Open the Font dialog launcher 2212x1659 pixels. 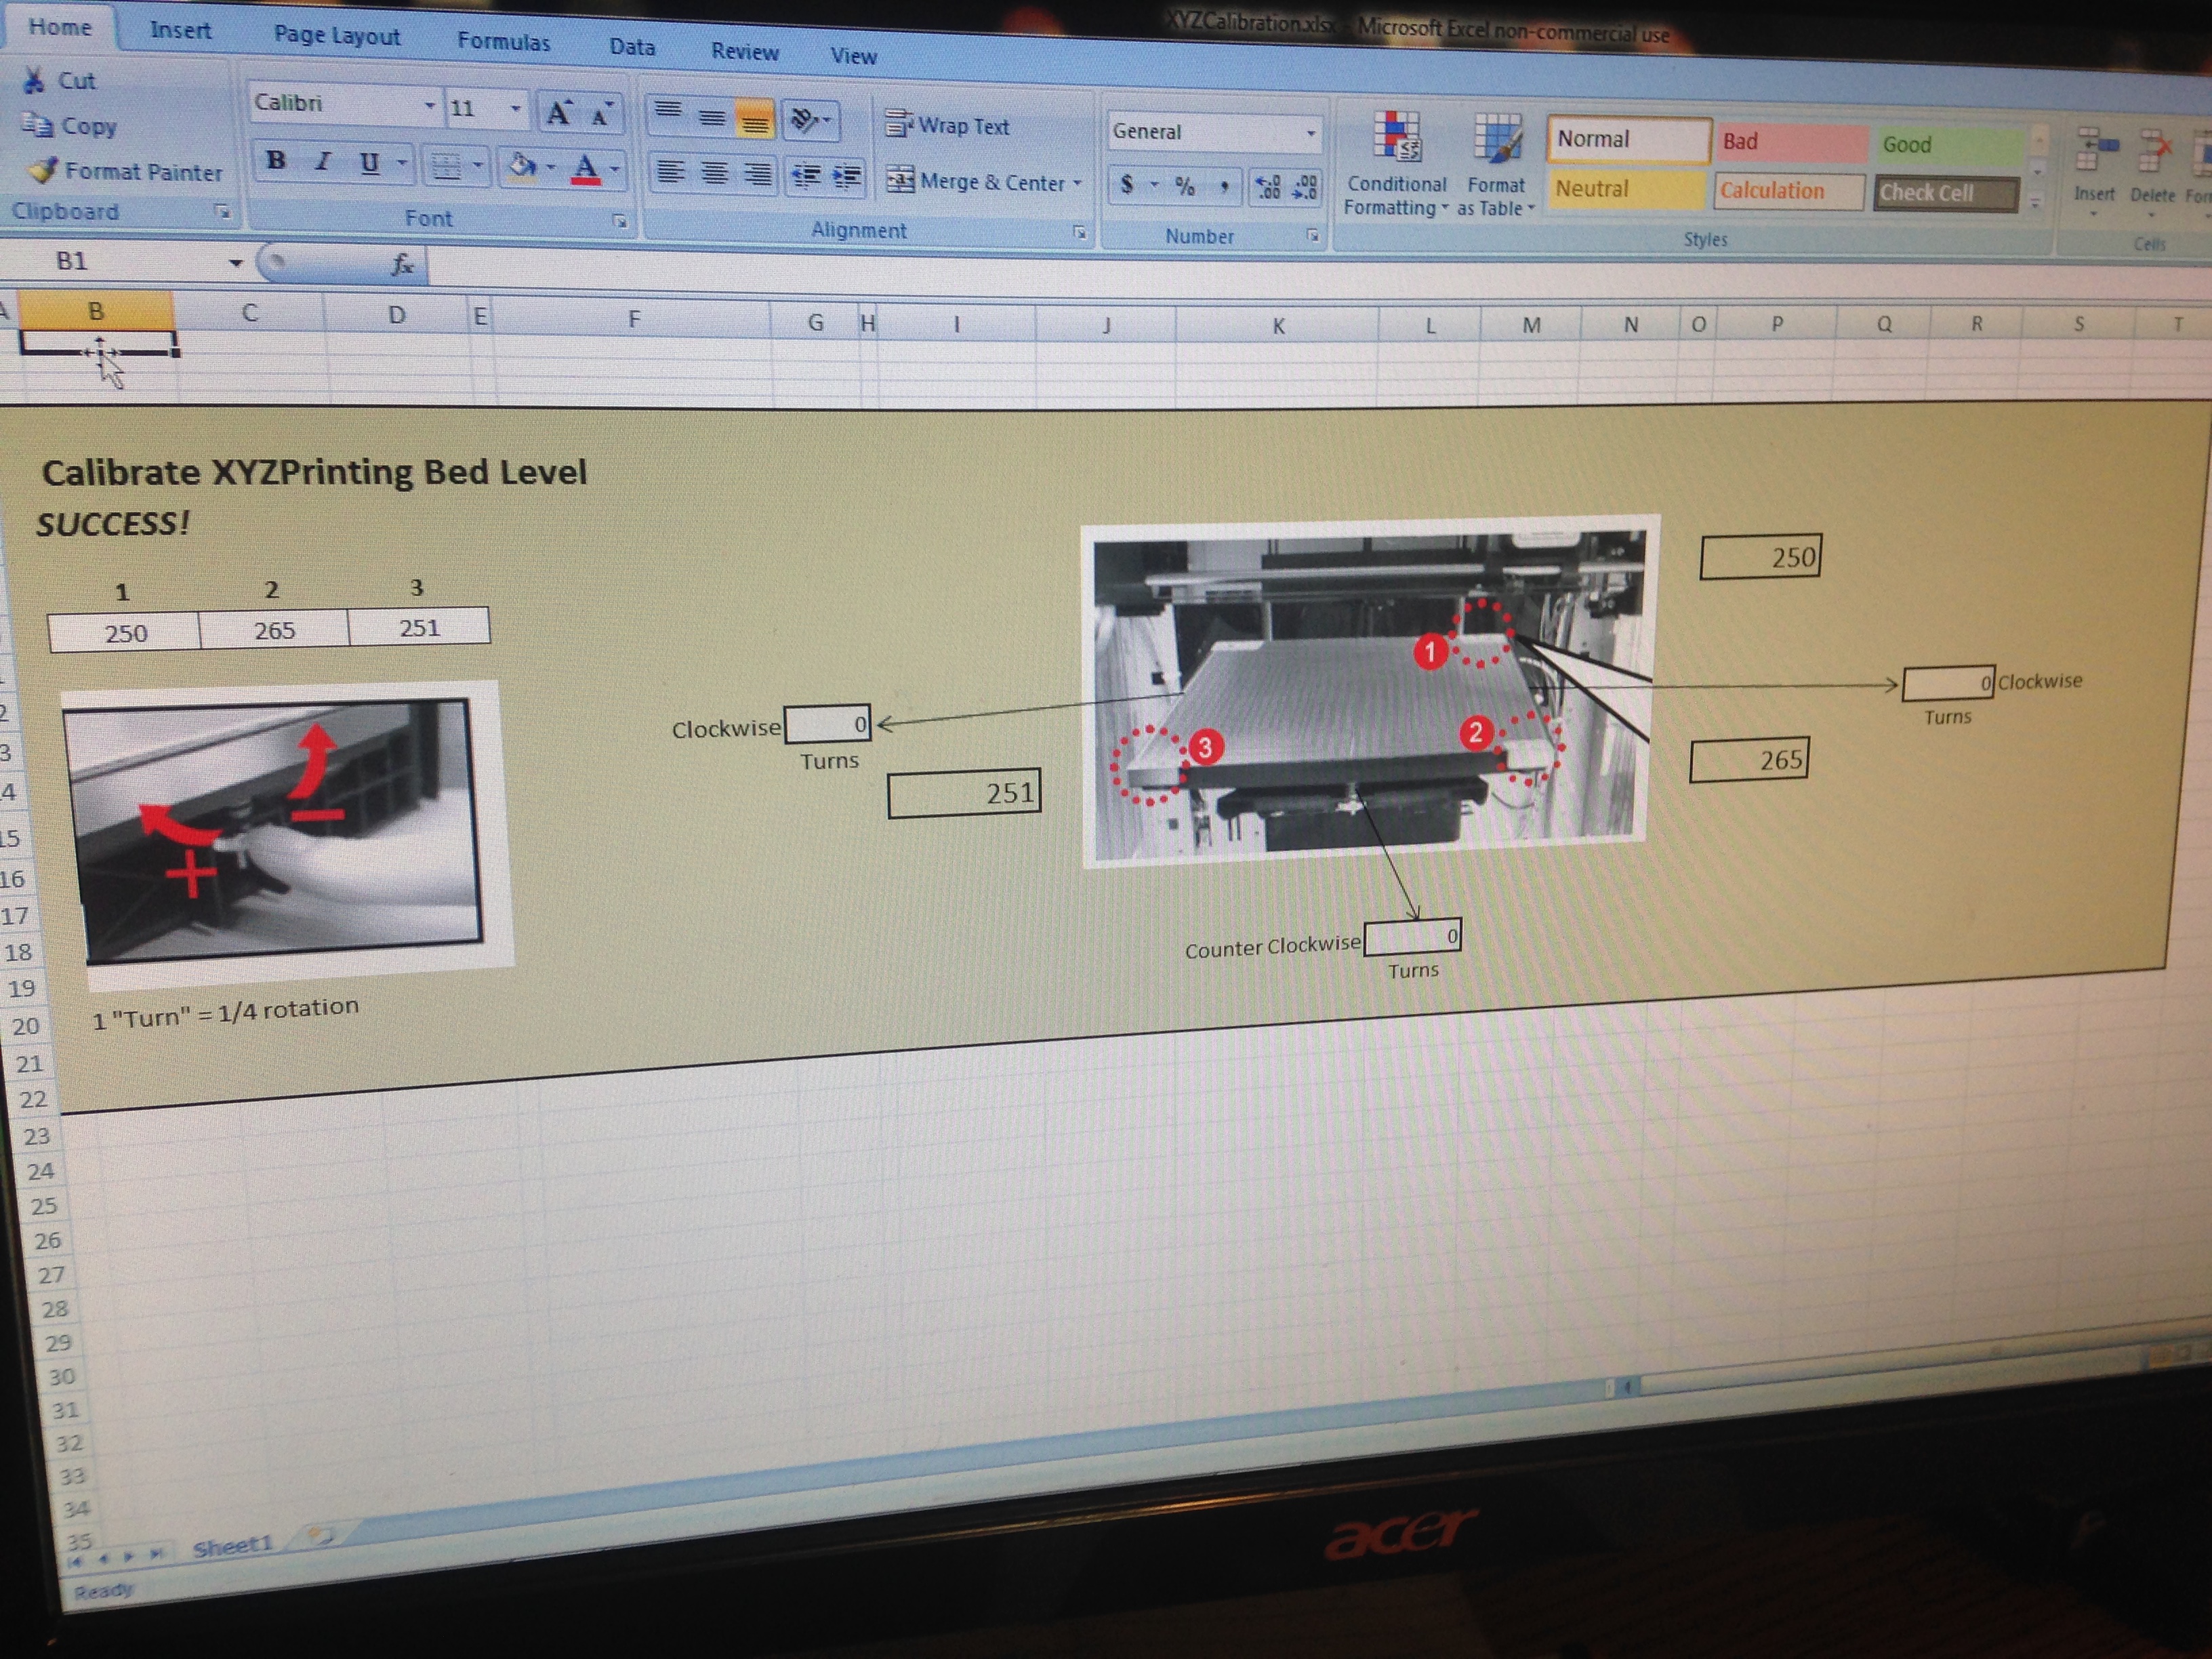[620, 221]
